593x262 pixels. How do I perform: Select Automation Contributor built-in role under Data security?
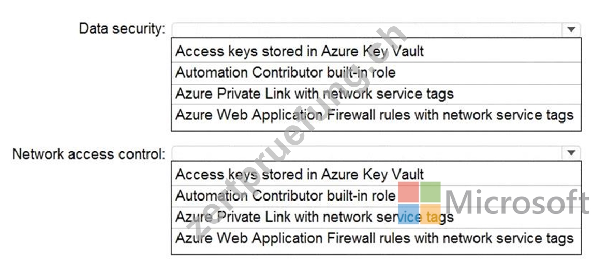pyautogui.click(x=376, y=72)
